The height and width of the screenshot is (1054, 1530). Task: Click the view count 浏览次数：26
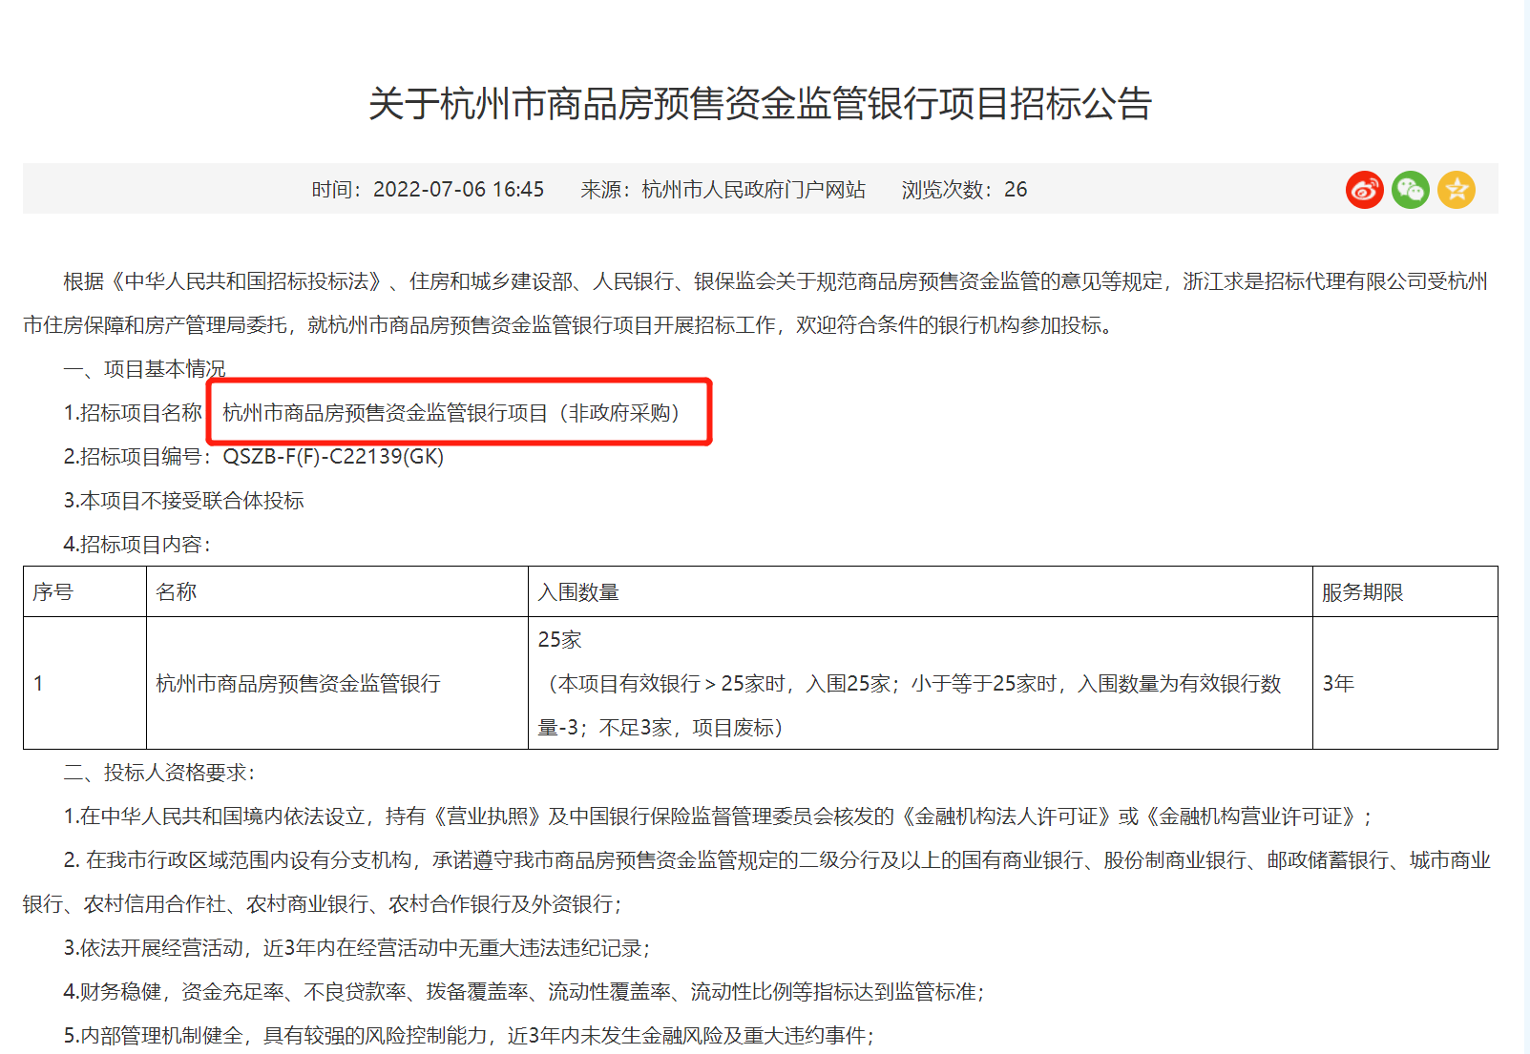pyautogui.click(x=964, y=190)
